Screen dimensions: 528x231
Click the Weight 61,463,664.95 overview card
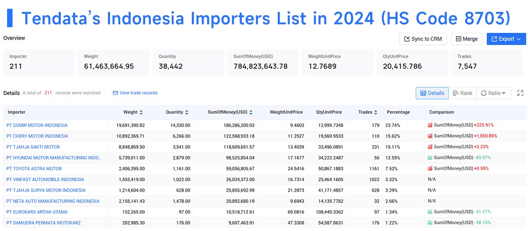[114, 62]
